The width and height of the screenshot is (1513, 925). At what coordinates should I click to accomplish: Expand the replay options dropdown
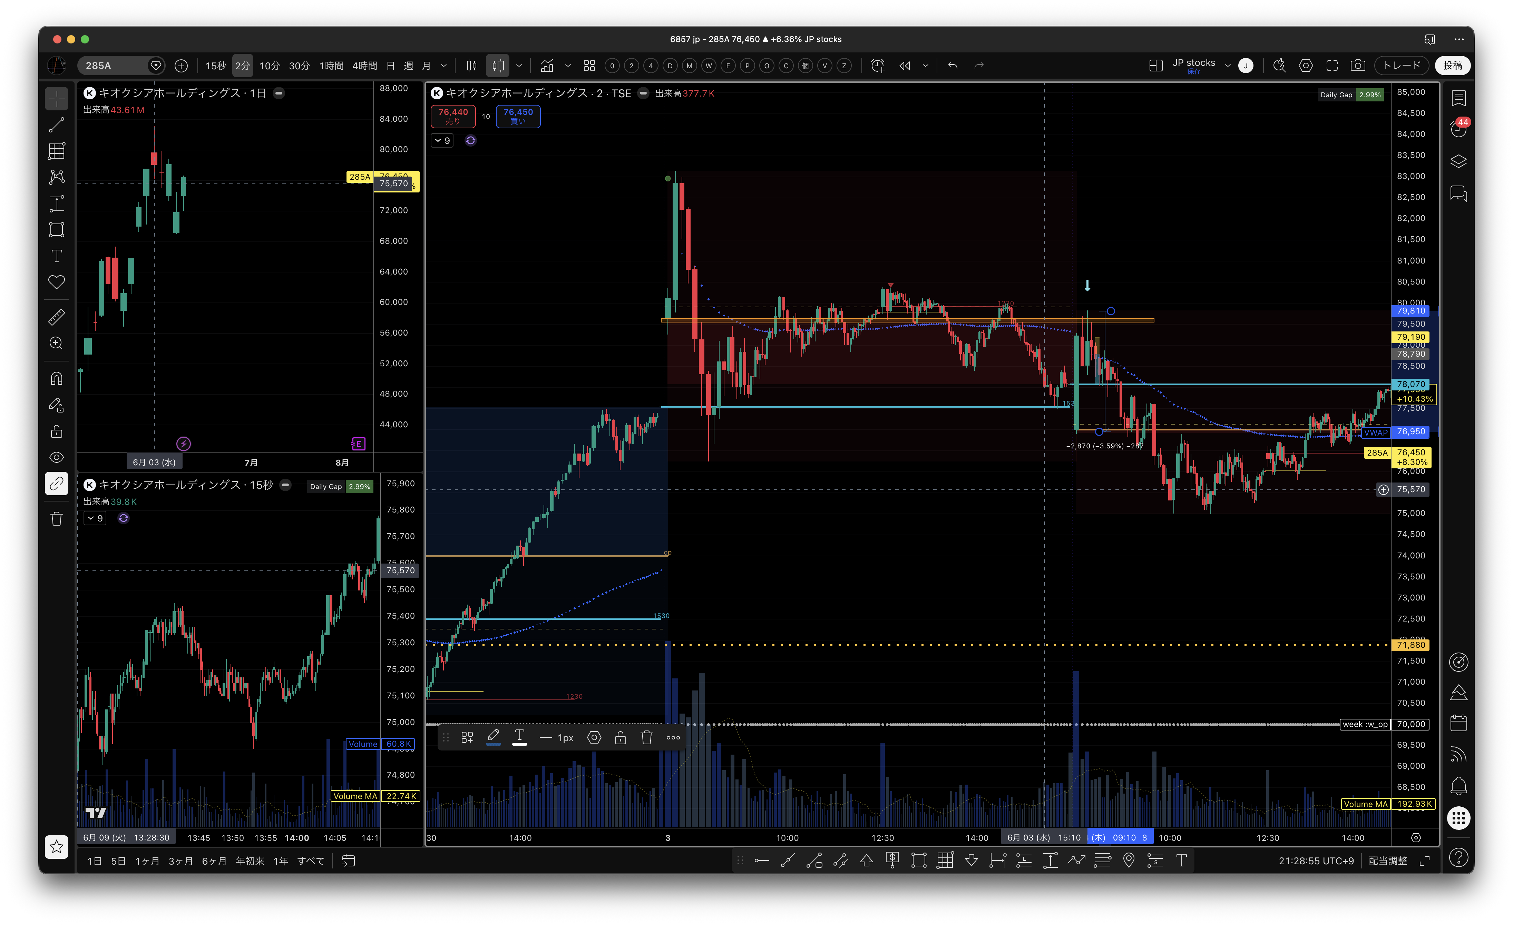point(925,66)
